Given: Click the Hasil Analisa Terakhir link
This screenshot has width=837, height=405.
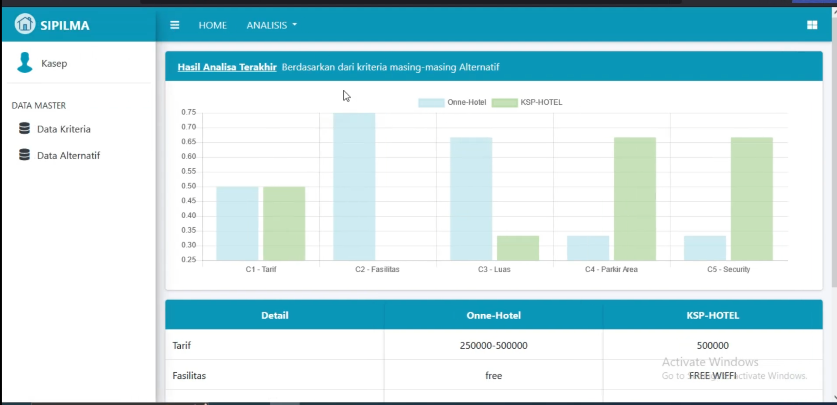Looking at the screenshot, I should [x=227, y=67].
